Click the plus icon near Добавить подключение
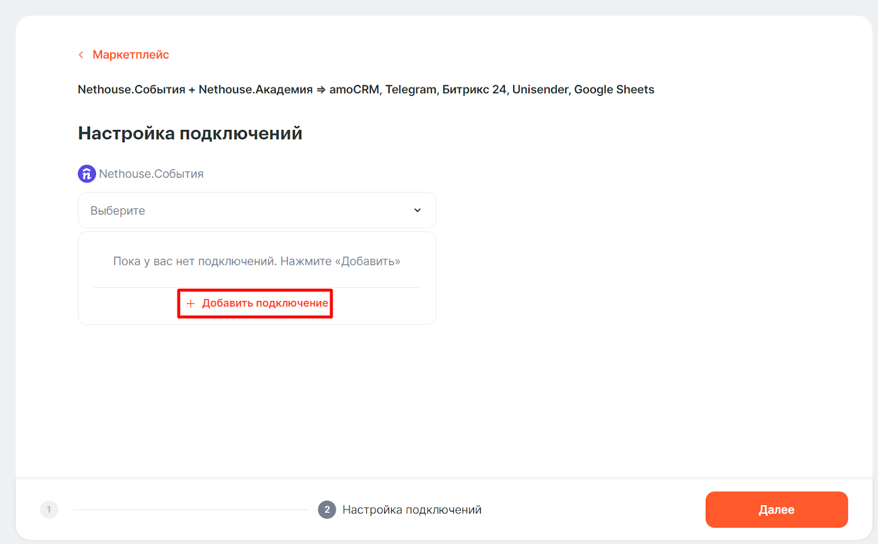The width and height of the screenshot is (878, 544). [190, 303]
